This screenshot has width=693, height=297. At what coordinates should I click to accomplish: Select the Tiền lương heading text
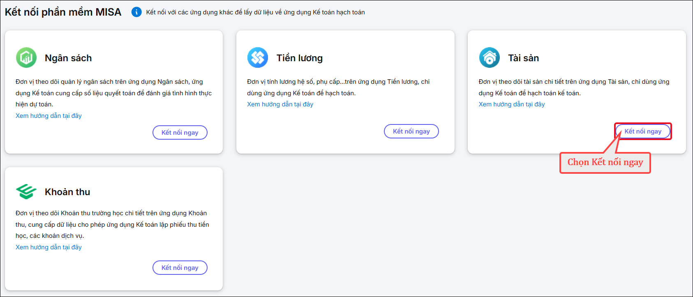[x=300, y=58]
